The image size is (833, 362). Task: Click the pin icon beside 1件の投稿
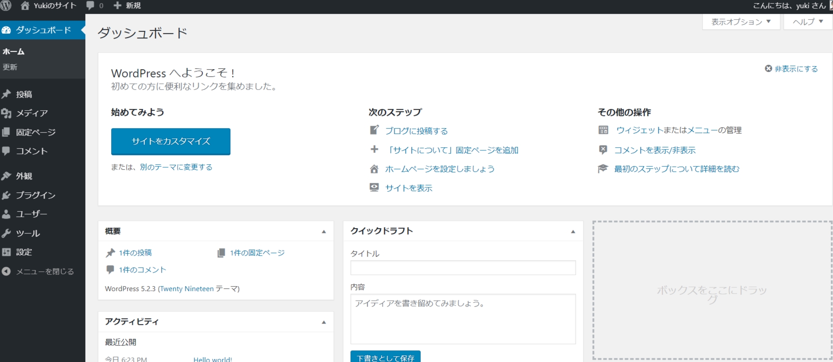[x=110, y=253]
